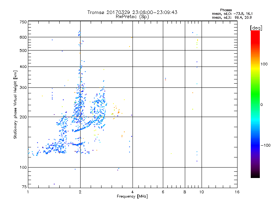279x209 pixels.
Task: Click the height axis tick label '600'
Action: pyautogui.click(x=23, y=37)
